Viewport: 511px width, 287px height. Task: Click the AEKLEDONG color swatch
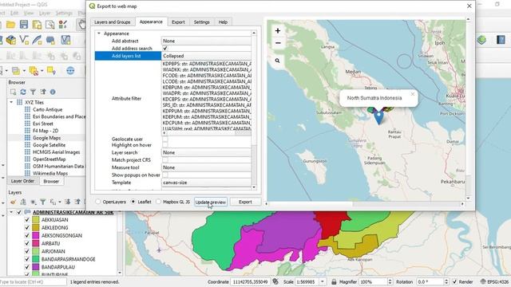(x=36, y=227)
